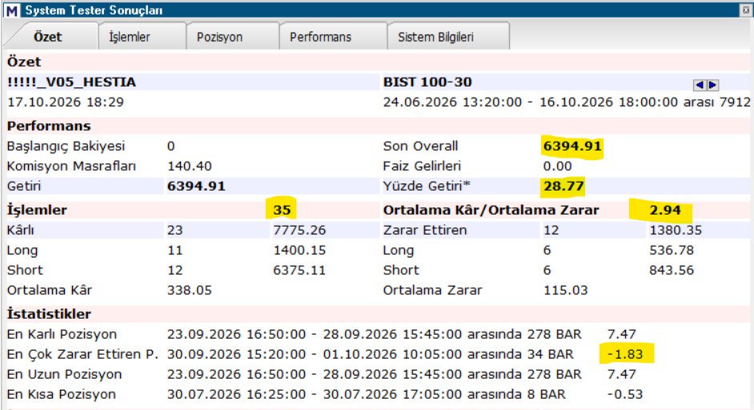Click the İşlemler total count 35
Screen dimensions: 754x410
282,210
